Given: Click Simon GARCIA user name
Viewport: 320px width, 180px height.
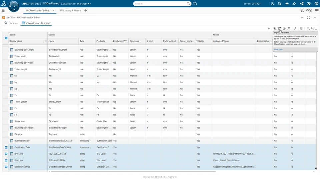Looking at the screenshot, I should point(252,4).
